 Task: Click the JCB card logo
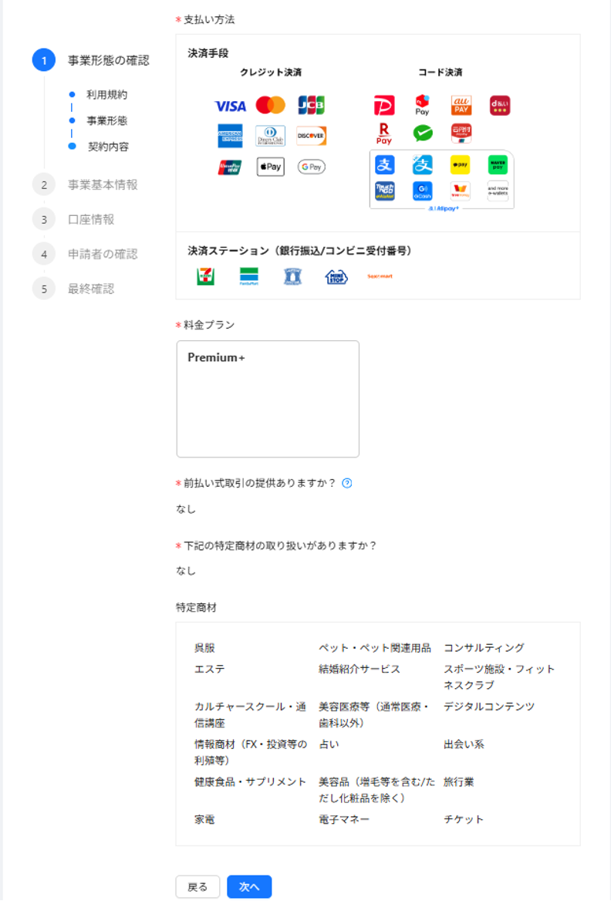coord(311,105)
